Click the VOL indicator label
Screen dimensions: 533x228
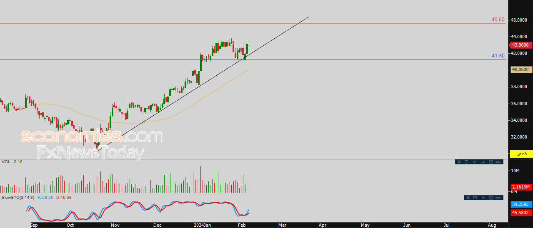[x=6, y=161]
